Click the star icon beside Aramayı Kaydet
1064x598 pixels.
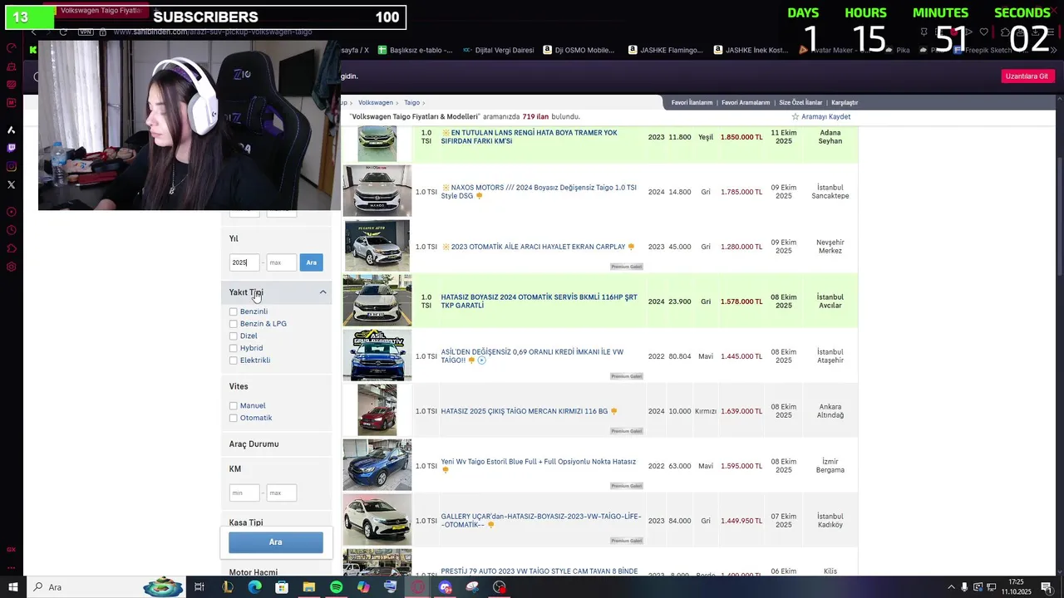click(795, 117)
